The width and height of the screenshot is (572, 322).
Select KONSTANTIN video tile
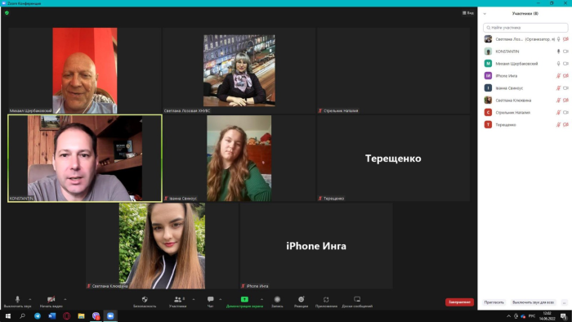pos(85,159)
